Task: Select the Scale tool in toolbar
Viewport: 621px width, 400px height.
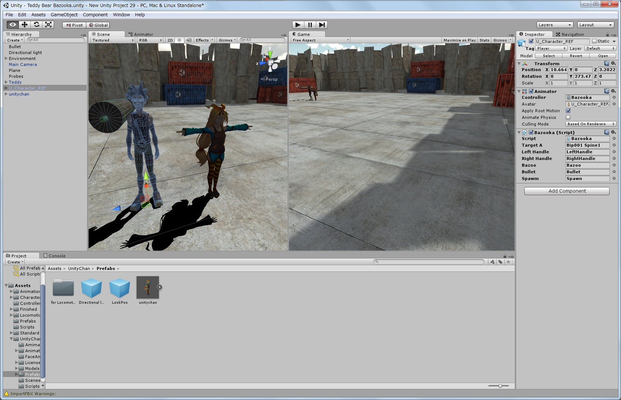Action: (48, 25)
